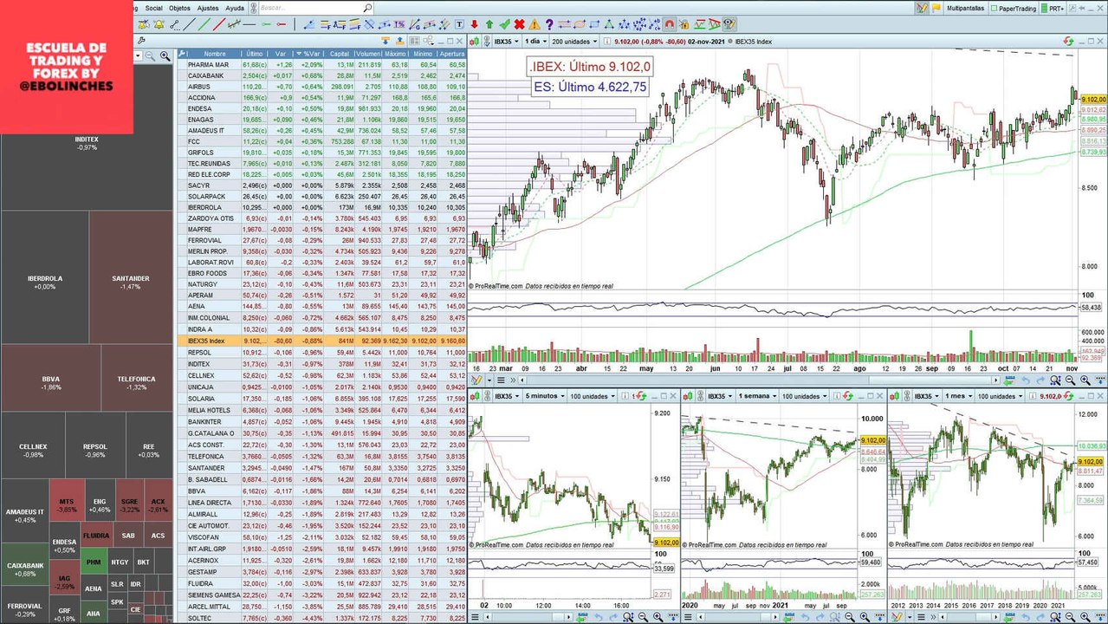Toggle candlestick style icon on daily chart
This screenshot has height=624, width=1108.
click(475, 41)
